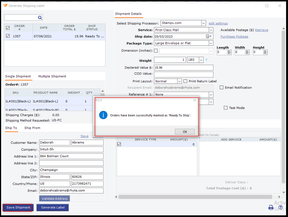Click the help icon in bottom corner
The image size is (288, 217).
280,207
